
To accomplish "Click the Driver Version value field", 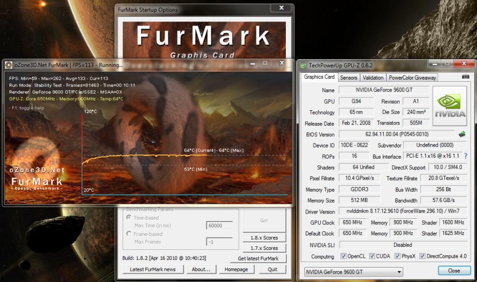I will coord(403,211).
